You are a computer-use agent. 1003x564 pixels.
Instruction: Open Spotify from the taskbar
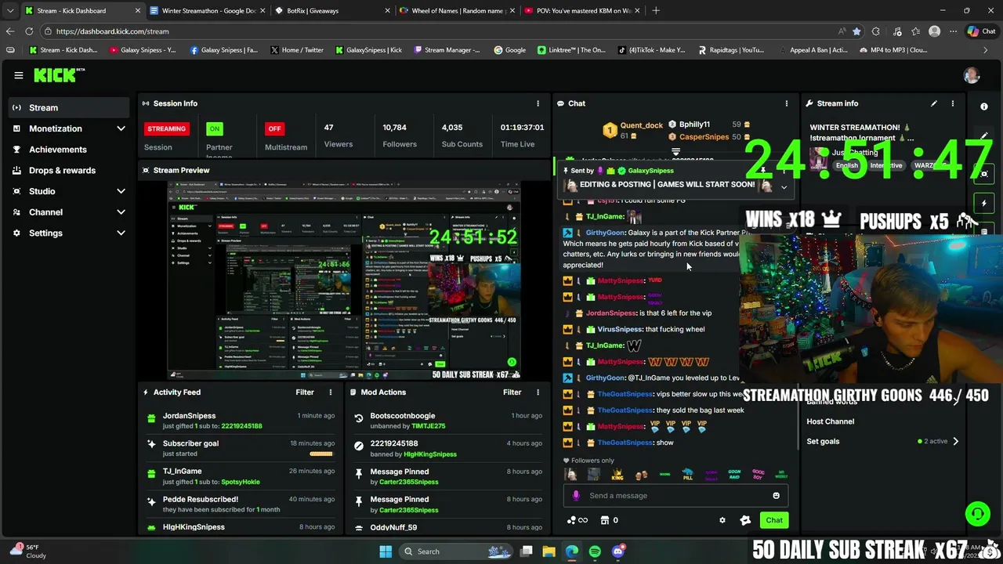(x=595, y=551)
